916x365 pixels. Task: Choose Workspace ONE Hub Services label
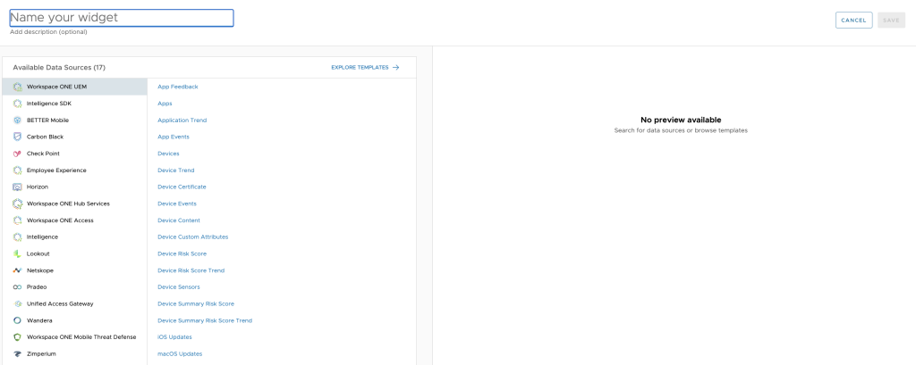[x=68, y=204]
